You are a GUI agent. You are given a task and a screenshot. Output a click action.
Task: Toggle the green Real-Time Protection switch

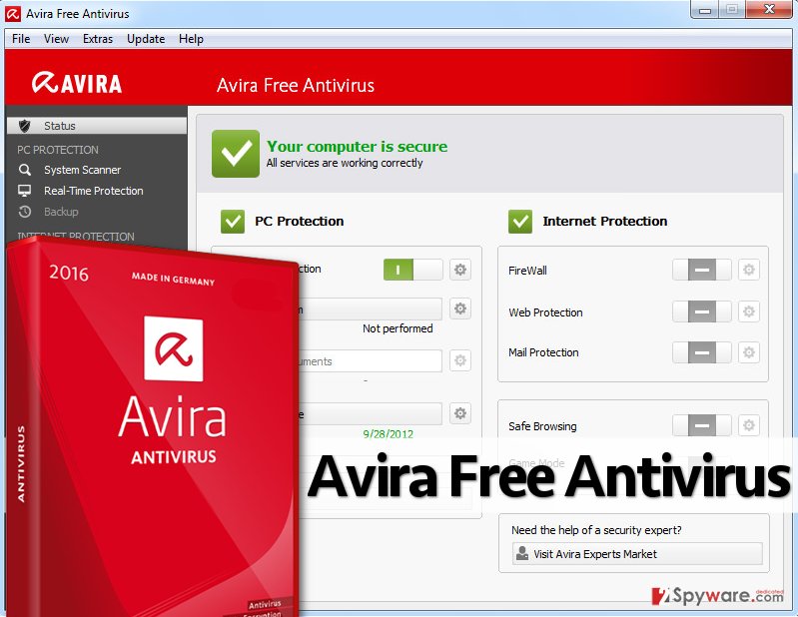[412, 270]
